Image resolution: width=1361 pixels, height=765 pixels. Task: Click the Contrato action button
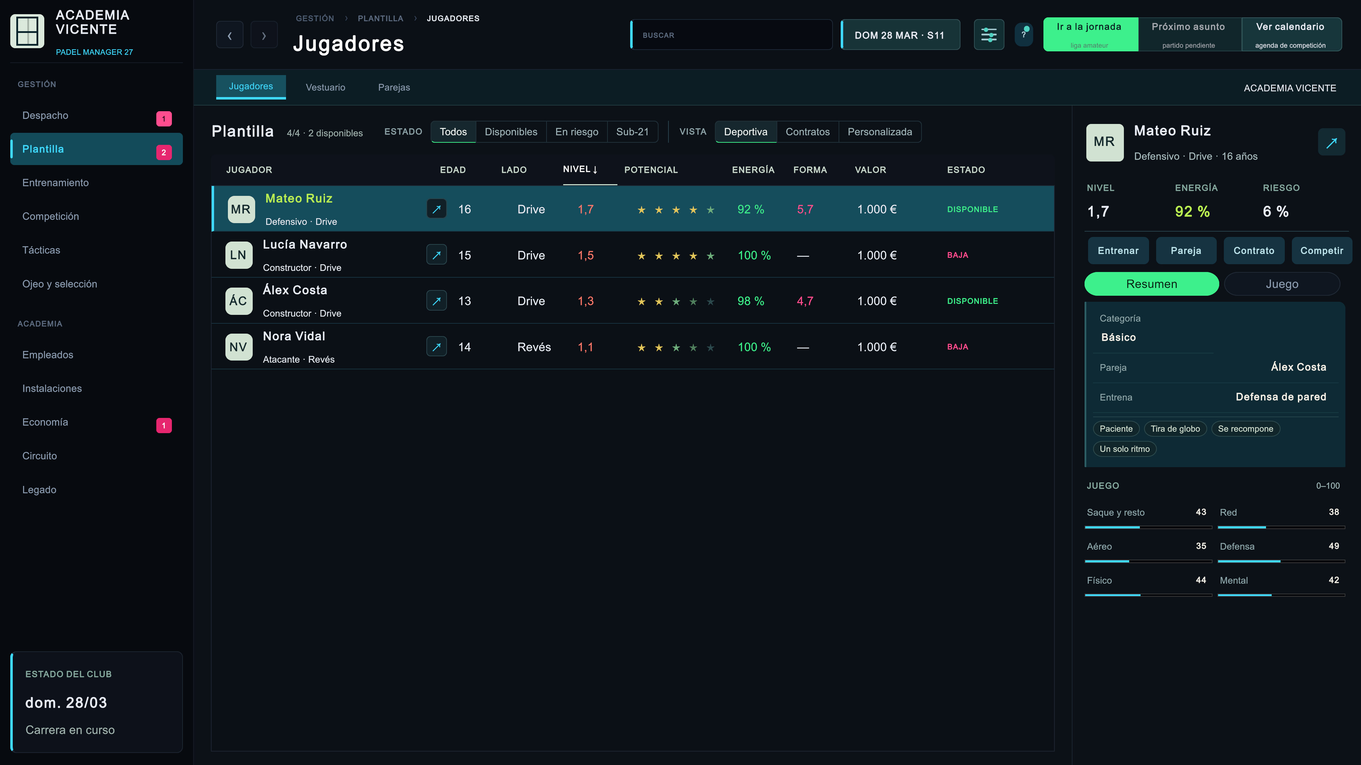[1254, 251]
